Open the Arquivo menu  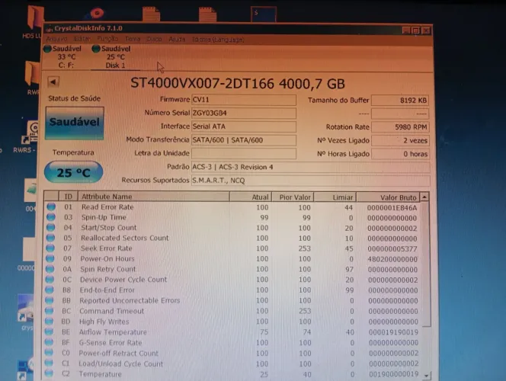[56, 39]
